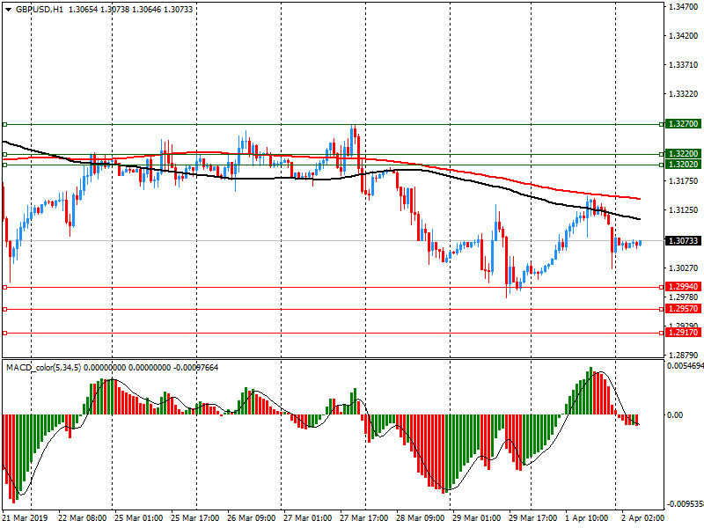Open the chart menu triangle beside GBPUSD,H1
This screenshot has width=704, height=528.
8,9
